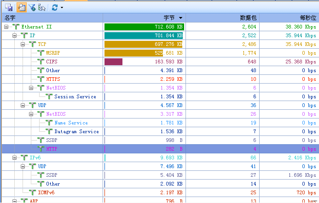Screen dimensions: 319x203
Task: Select the Datagram Service row
Action: coord(76,131)
